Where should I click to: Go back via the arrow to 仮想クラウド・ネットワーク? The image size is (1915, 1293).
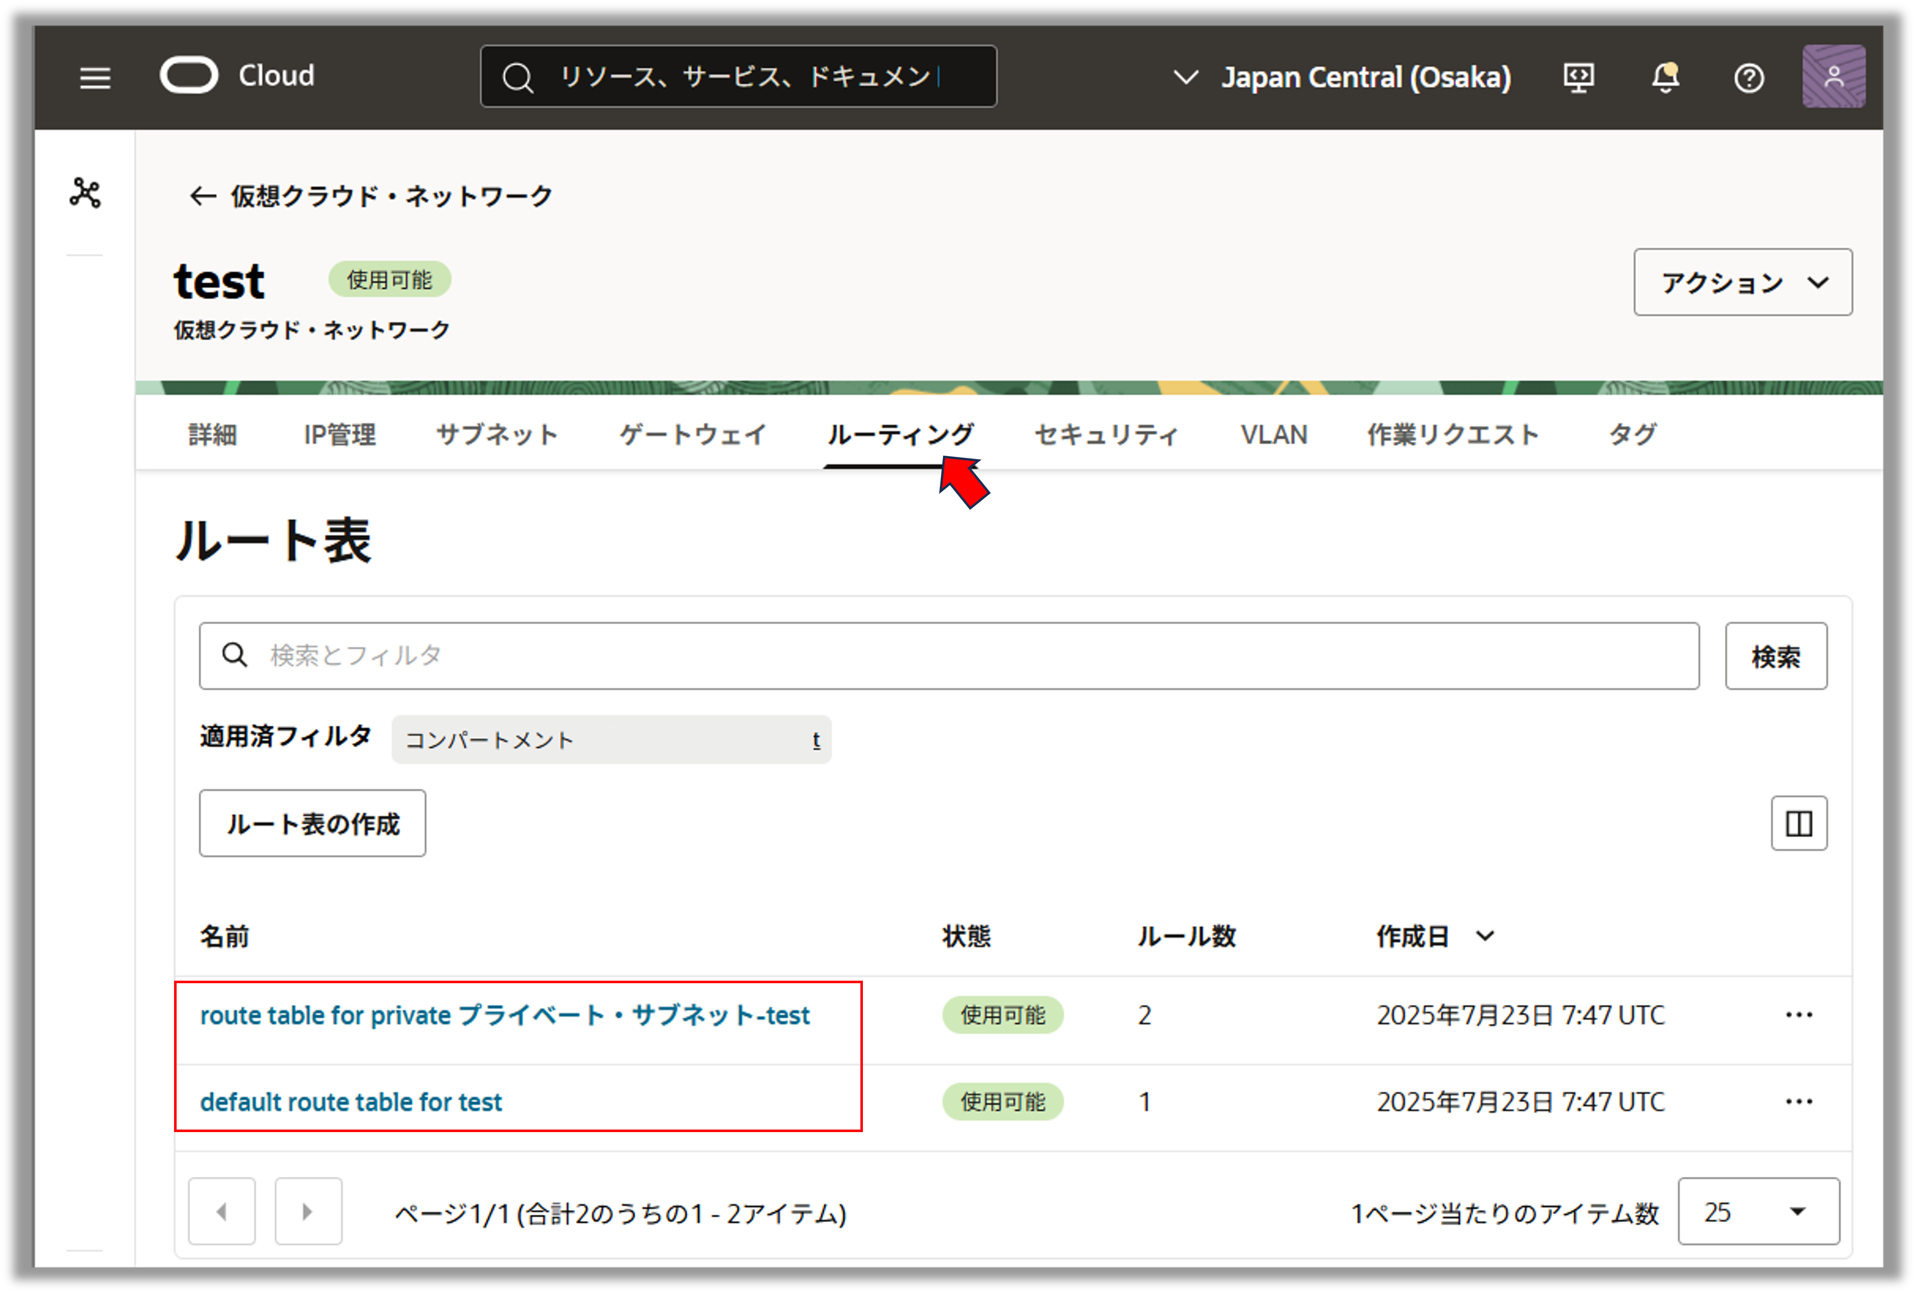click(202, 196)
